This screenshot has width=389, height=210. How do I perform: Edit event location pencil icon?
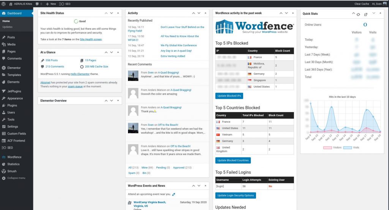tap(174, 194)
